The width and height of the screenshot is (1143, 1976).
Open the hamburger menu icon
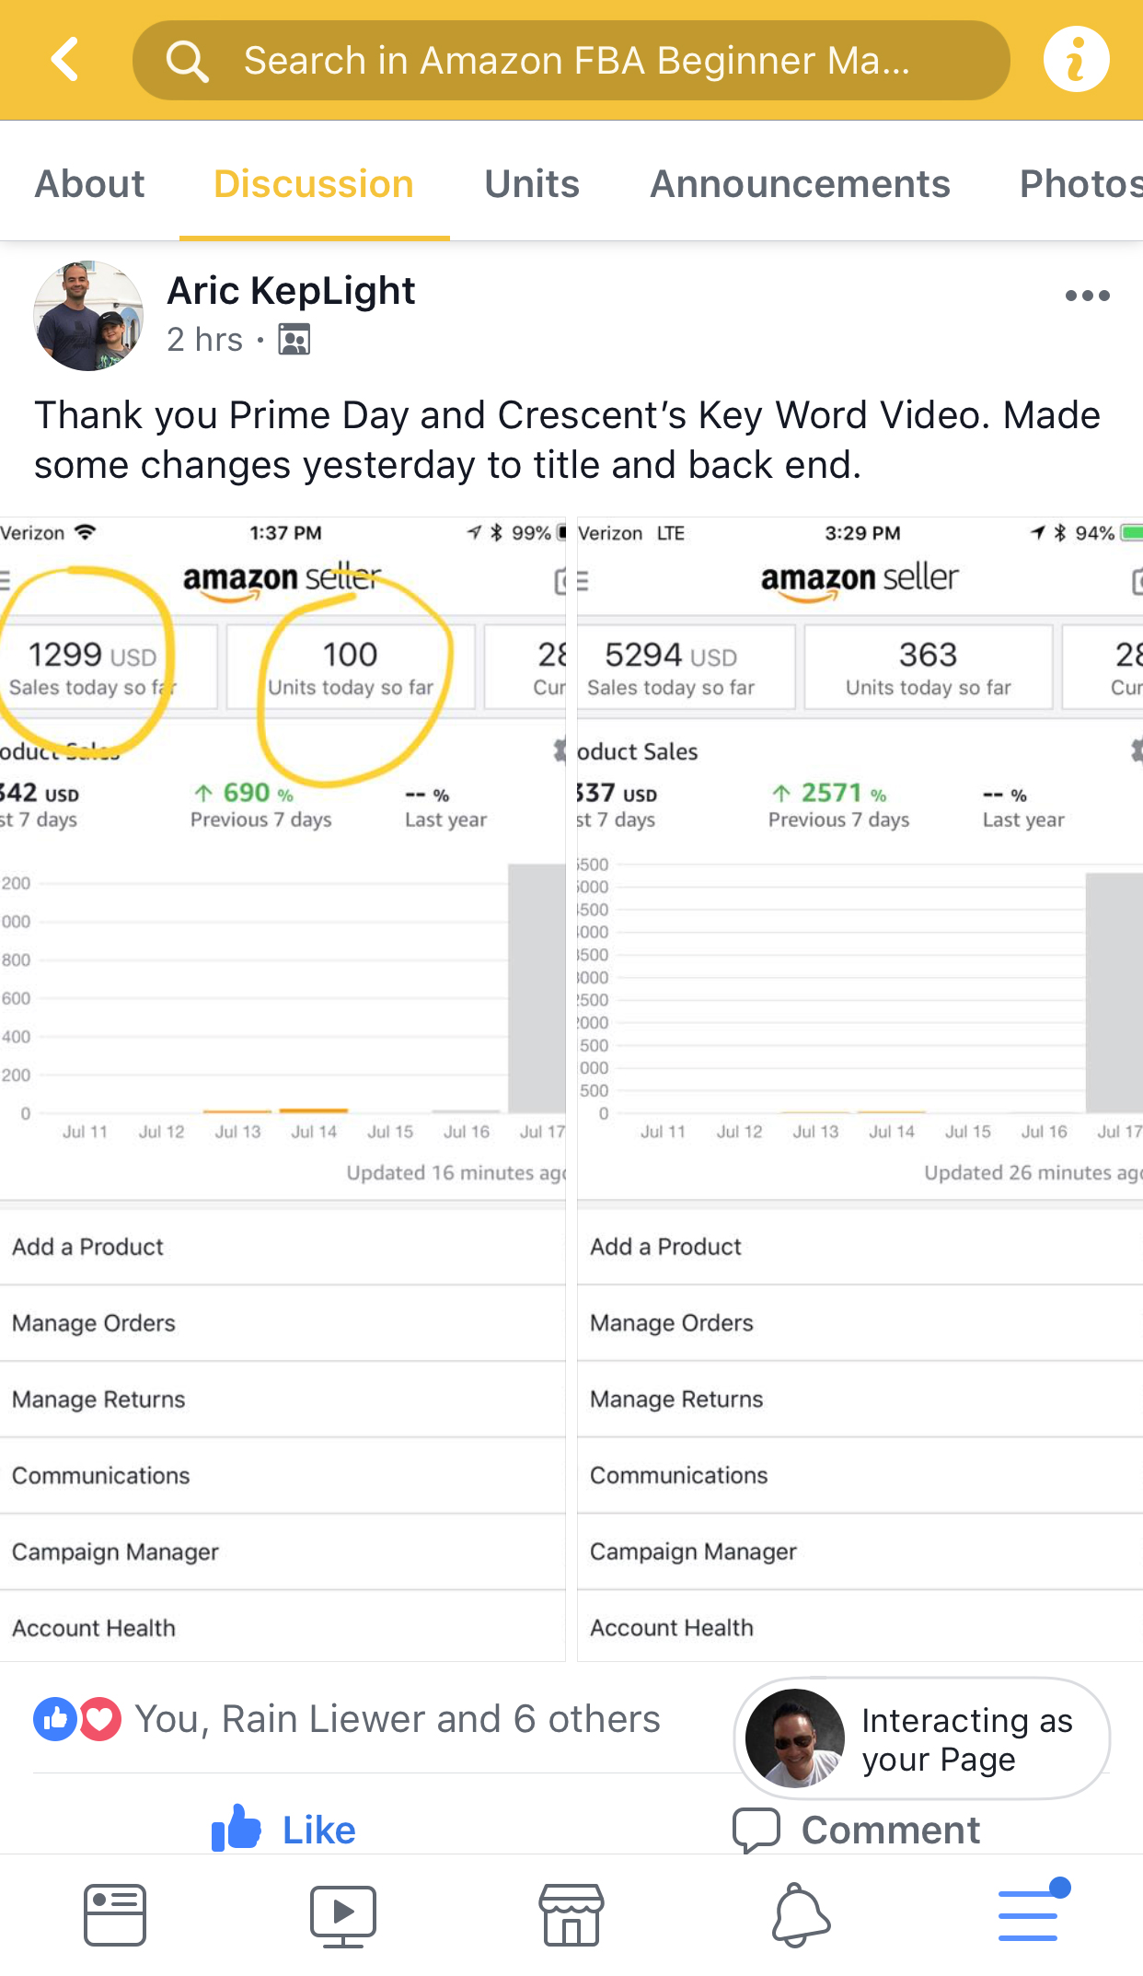1029,1915
